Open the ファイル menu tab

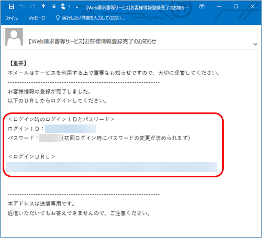[12, 18]
